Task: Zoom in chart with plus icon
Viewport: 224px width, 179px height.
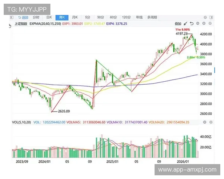Action: click(204, 23)
